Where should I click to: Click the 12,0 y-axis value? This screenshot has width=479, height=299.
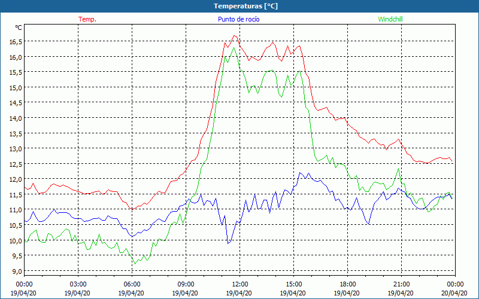[16, 179]
